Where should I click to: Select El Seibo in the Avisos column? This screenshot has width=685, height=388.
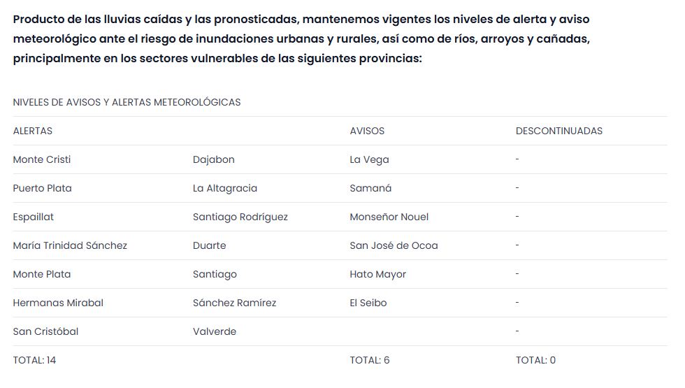368,303
